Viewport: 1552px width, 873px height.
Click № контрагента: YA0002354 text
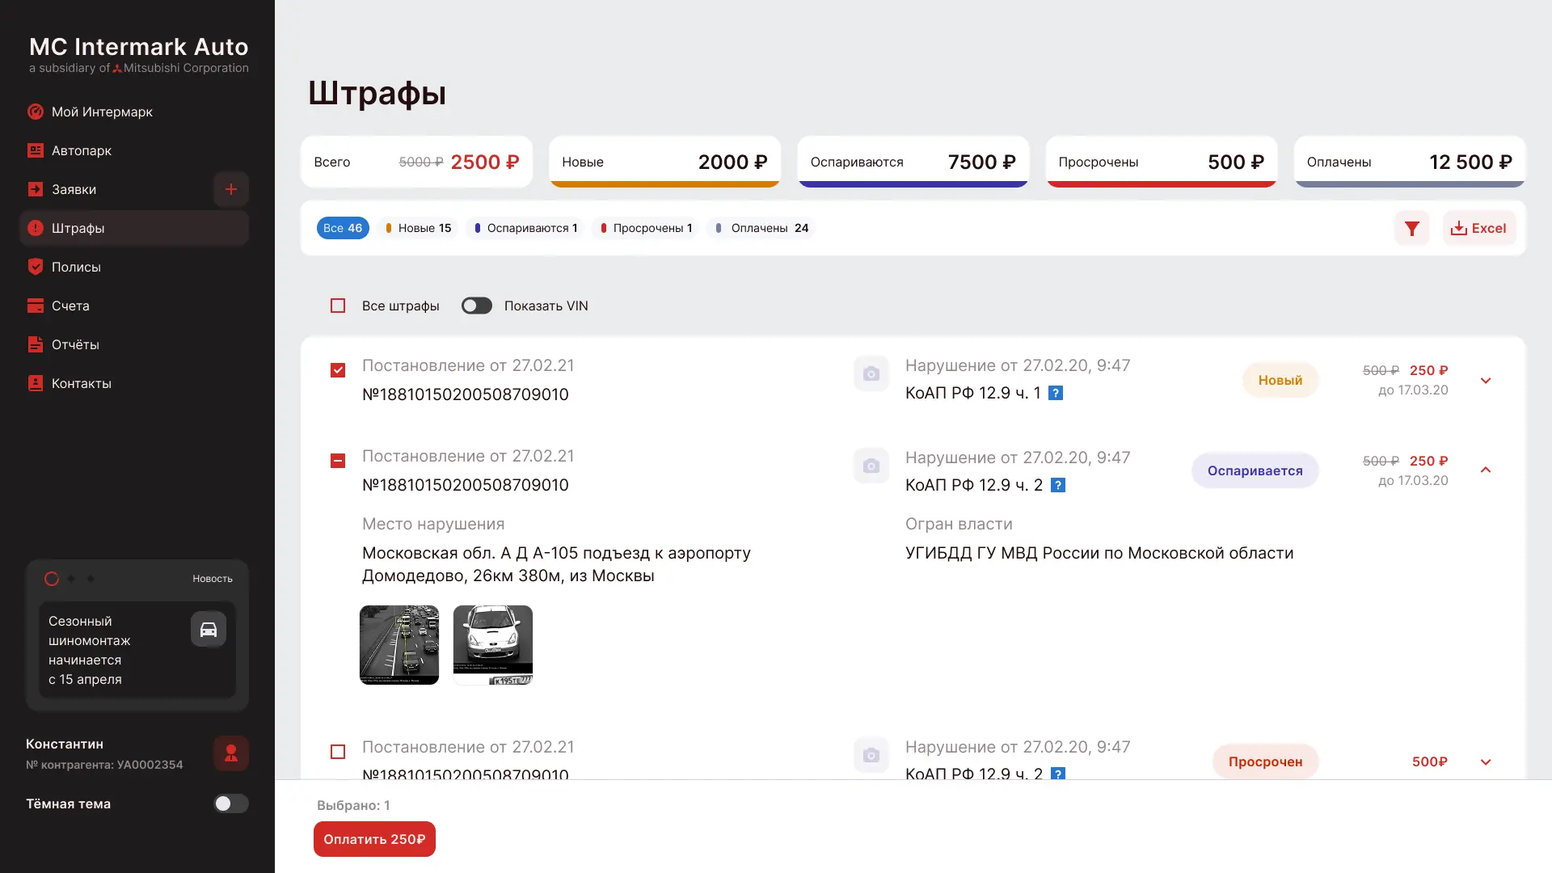point(104,765)
